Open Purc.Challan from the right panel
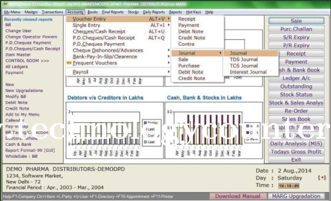This screenshot has height=201, width=331. 296,29
